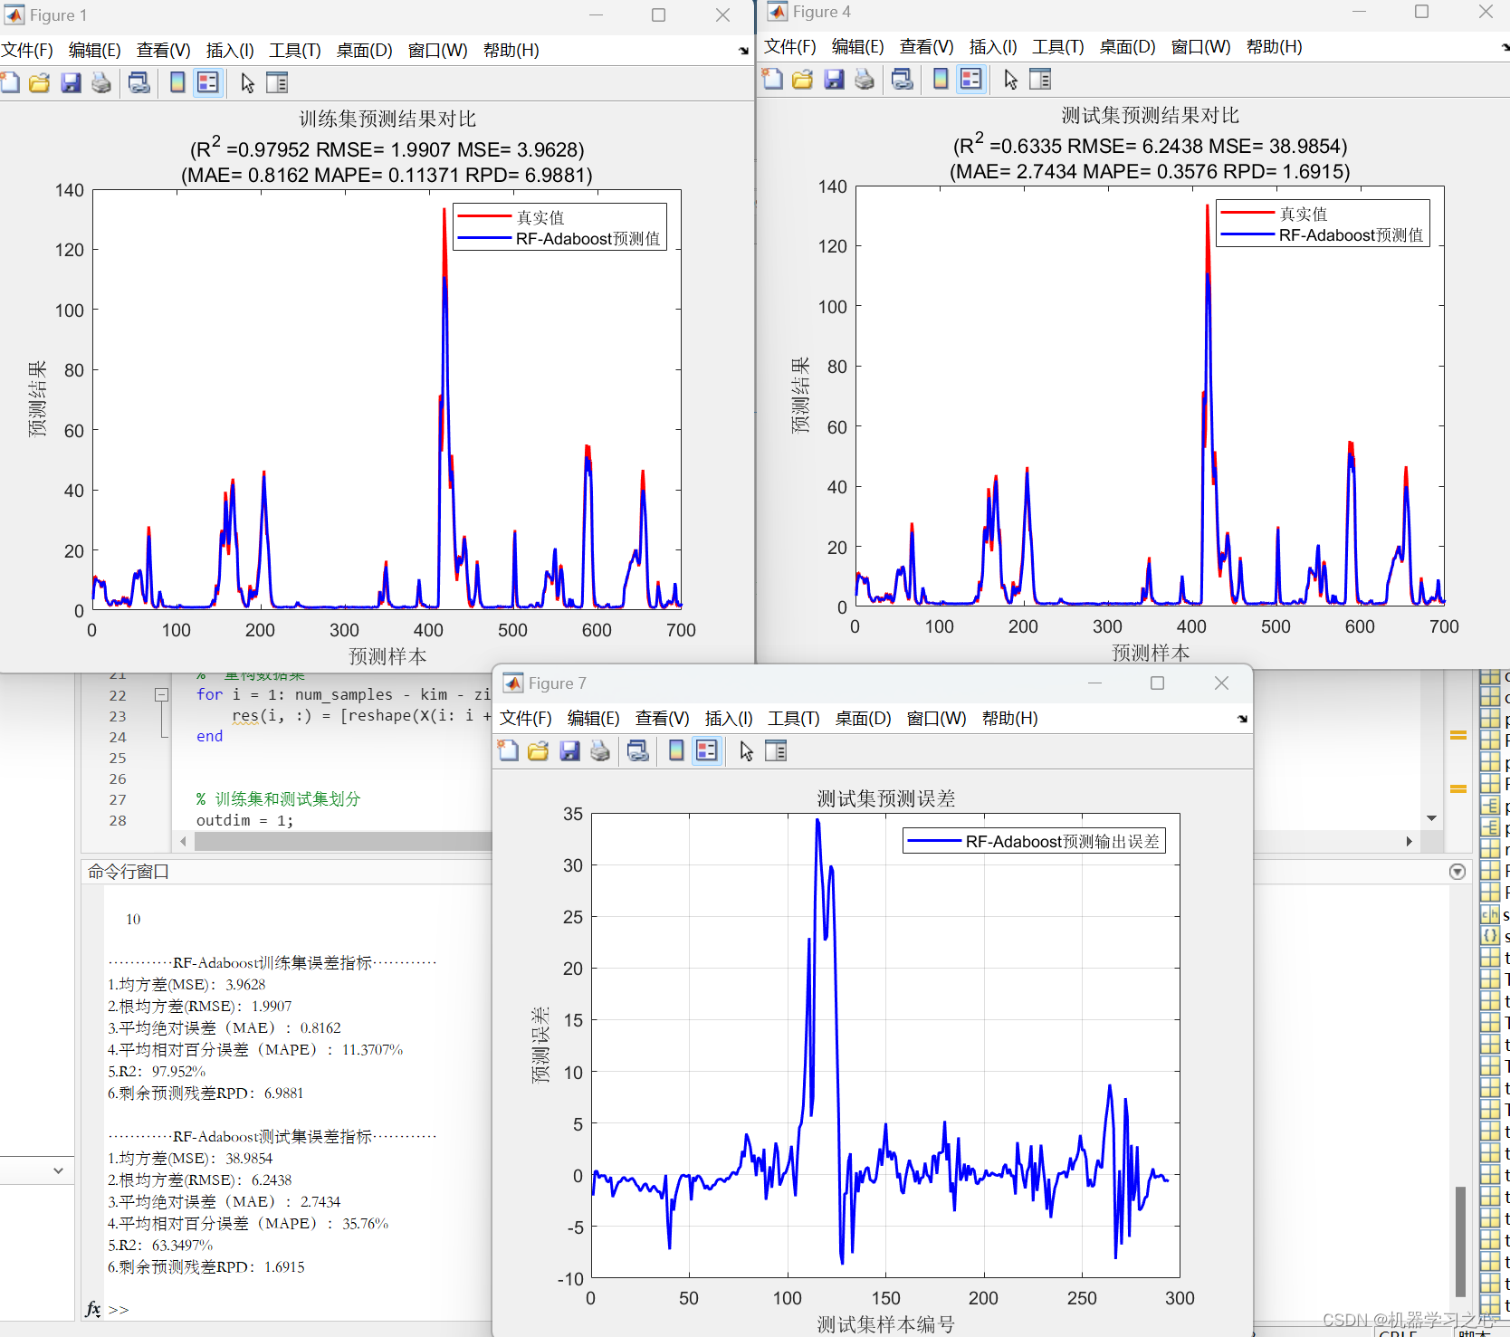Click editor line number 28
The width and height of the screenshot is (1510, 1337).
118,821
